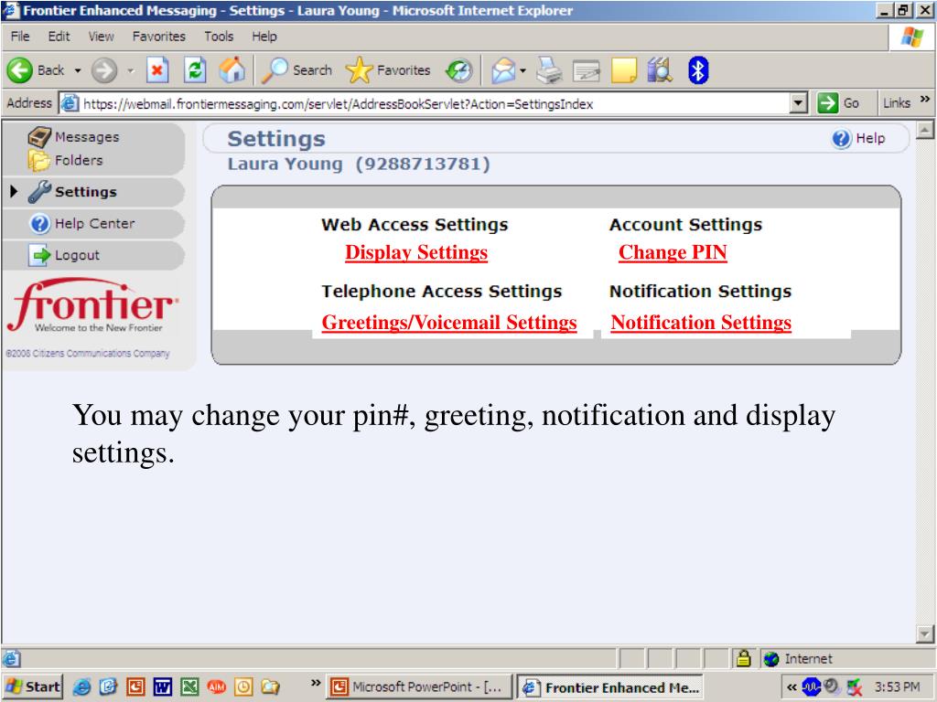
Task: Click the Stop loading icon
Action: (x=157, y=70)
